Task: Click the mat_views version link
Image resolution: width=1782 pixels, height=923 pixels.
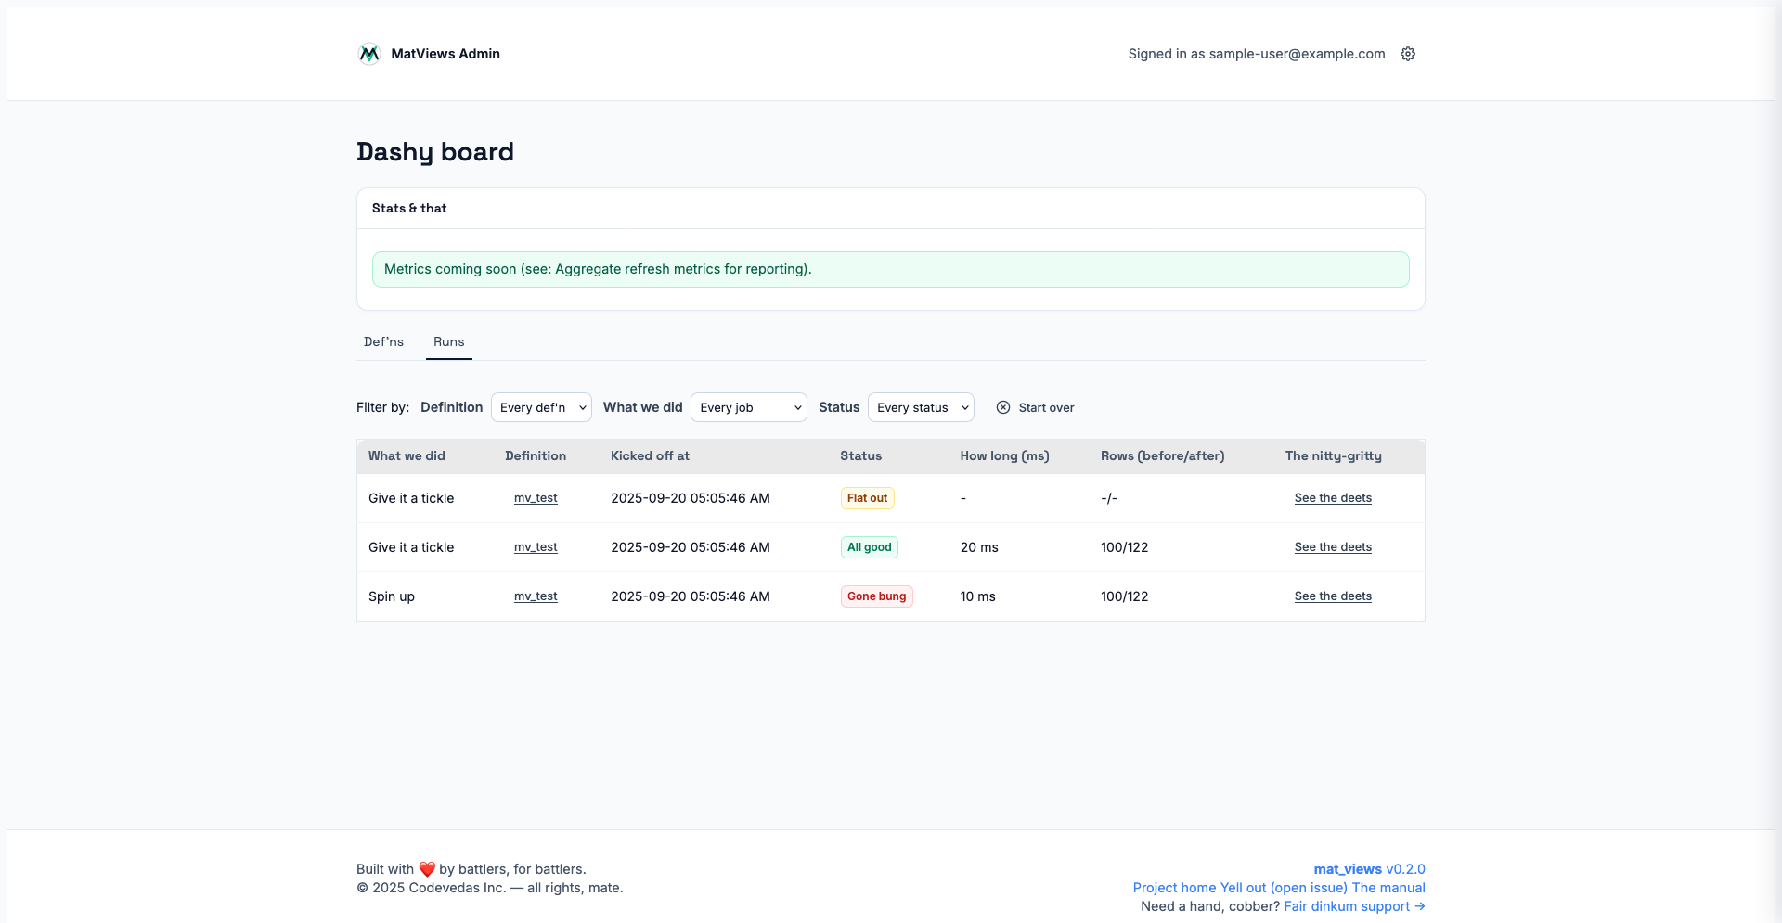Action: click(x=1369, y=869)
